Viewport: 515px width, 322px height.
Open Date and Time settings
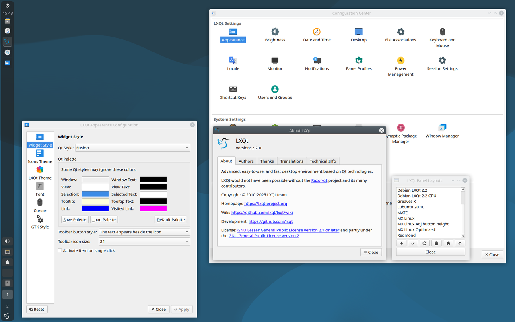[x=317, y=35]
